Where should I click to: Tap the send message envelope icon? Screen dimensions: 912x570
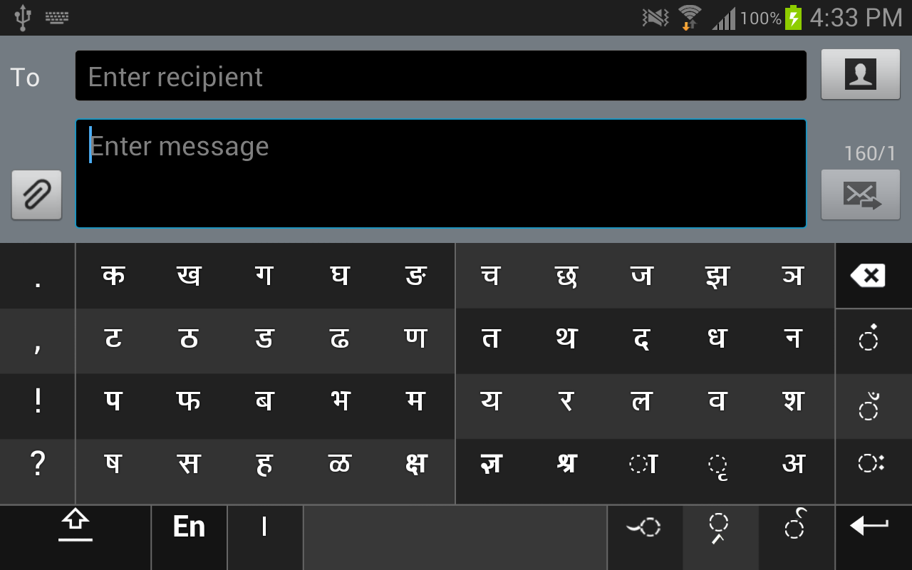point(860,195)
